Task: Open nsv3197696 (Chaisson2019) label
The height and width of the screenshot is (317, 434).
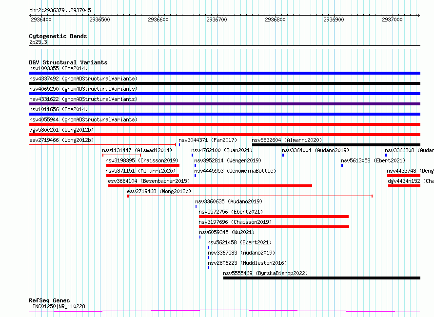Action: point(235,222)
